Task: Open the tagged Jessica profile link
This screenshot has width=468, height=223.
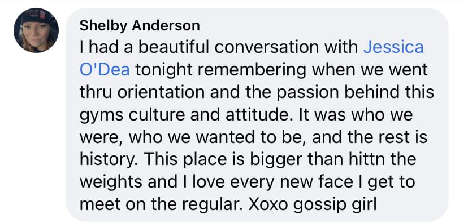Action: pos(393,47)
